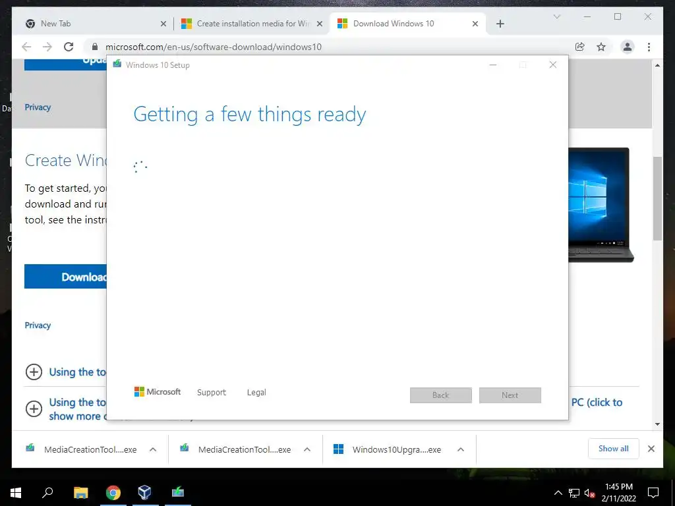Viewport: 675px width, 506px height.
Task: Click the scrollbar up arrow
Action: click(657, 65)
